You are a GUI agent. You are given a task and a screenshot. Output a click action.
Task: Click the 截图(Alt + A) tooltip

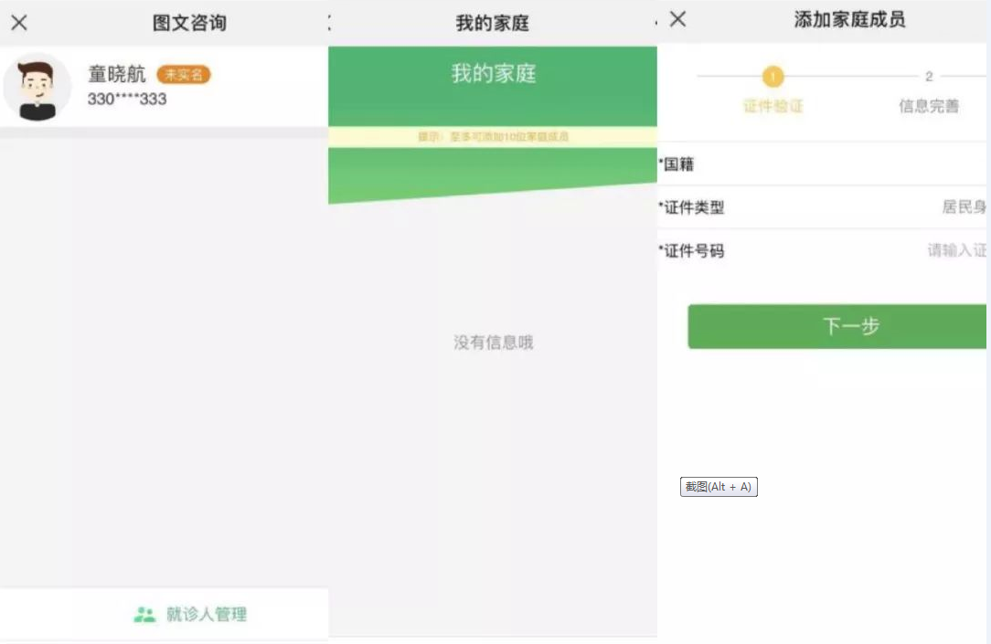[x=719, y=487]
